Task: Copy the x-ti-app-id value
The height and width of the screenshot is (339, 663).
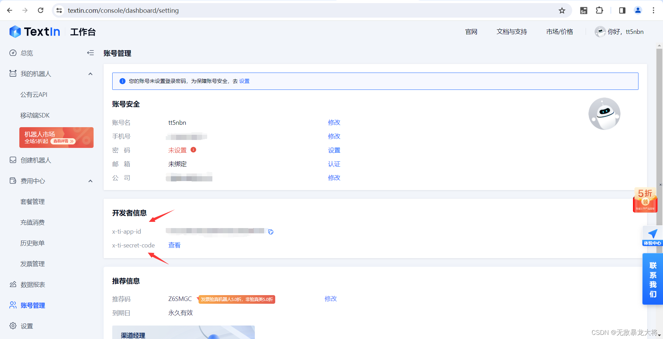Action: pos(271,232)
